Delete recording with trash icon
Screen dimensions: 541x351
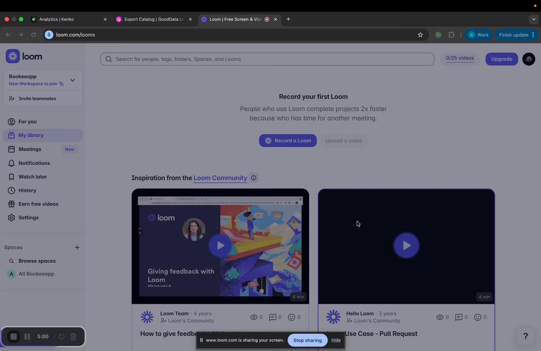pyautogui.click(x=73, y=337)
